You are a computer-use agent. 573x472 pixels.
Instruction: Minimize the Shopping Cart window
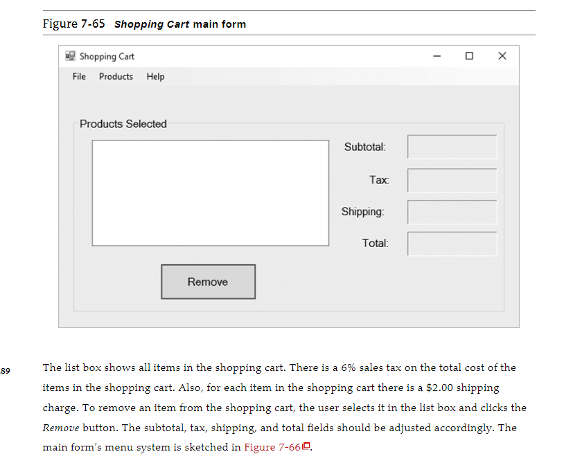pos(436,56)
